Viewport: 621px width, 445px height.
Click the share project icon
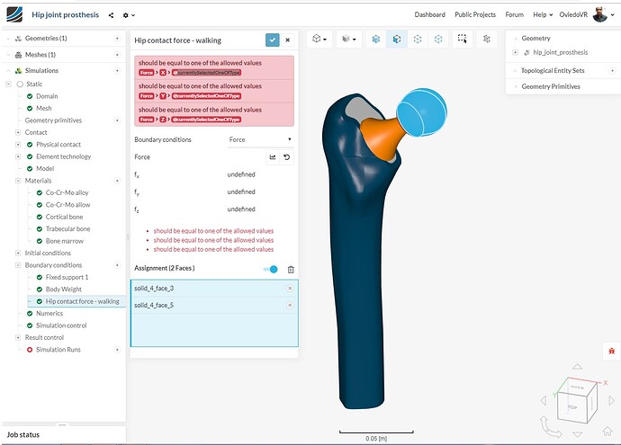tap(111, 15)
